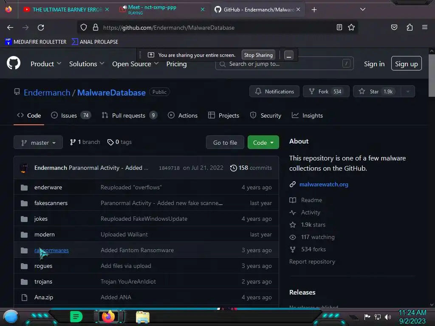View the 1 branch link

(x=85, y=142)
